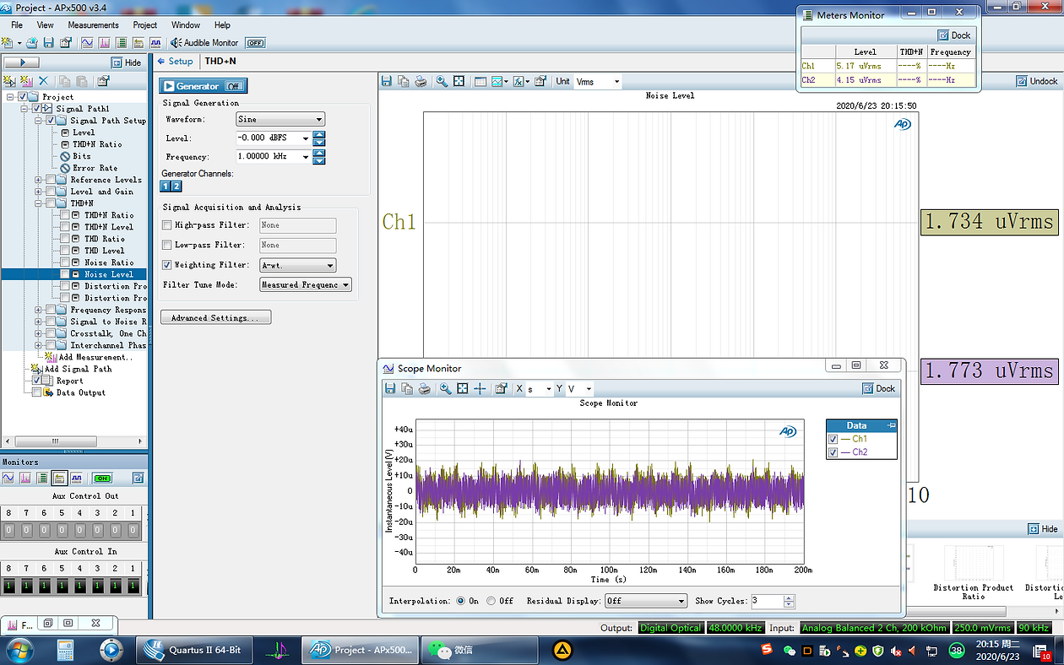
Task: Click Dock in the Meters Monitor window
Action: click(x=954, y=35)
